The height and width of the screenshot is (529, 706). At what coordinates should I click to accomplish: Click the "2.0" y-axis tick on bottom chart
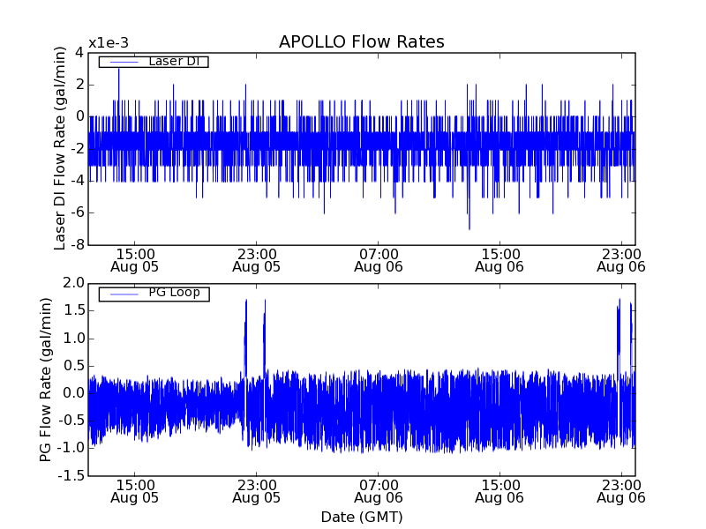coord(73,283)
